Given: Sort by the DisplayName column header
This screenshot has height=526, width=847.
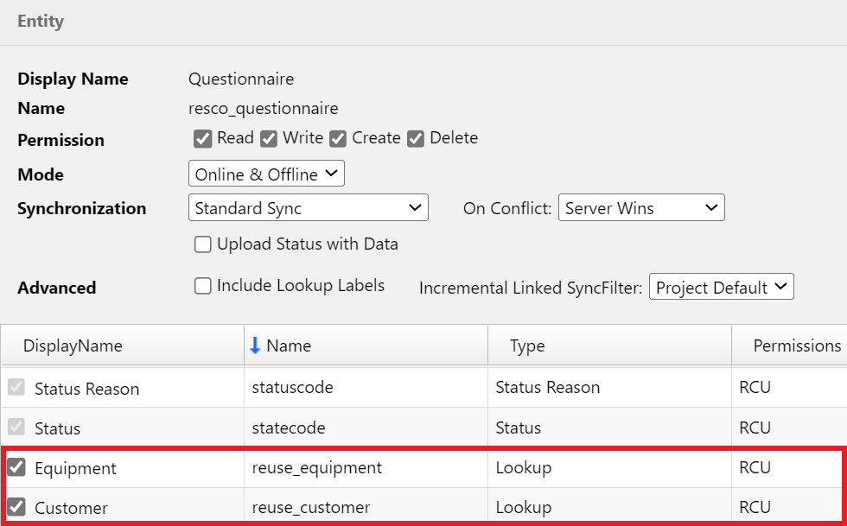Looking at the screenshot, I should [73, 345].
